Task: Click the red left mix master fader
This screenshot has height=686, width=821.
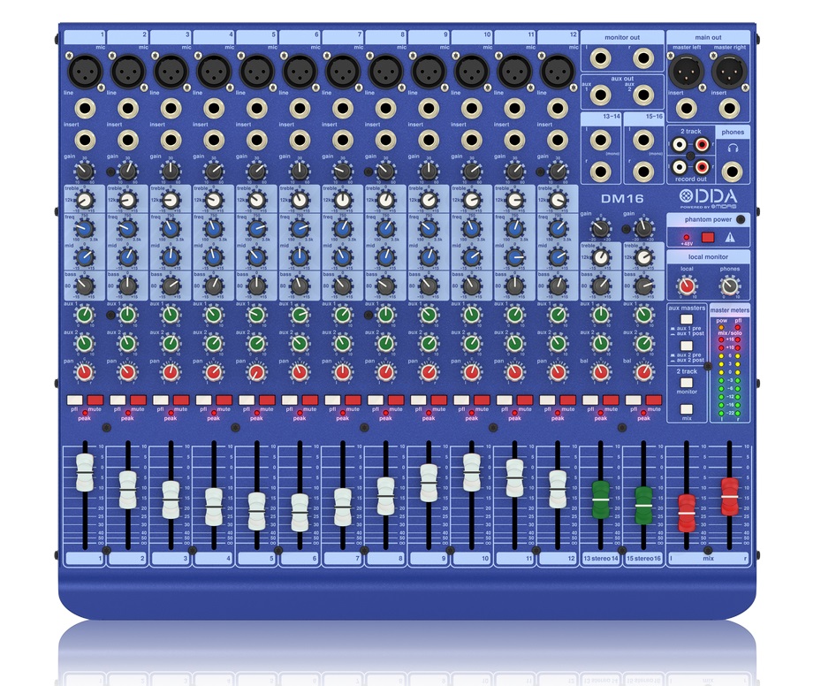Action: click(x=687, y=513)
